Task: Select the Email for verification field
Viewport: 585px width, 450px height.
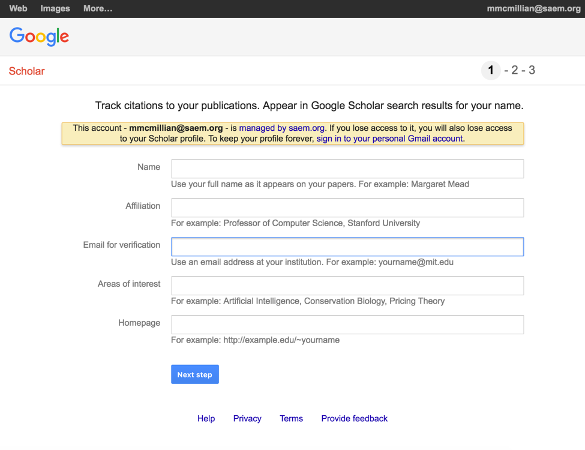Action: pyautogui.click(x=347, y=247)
